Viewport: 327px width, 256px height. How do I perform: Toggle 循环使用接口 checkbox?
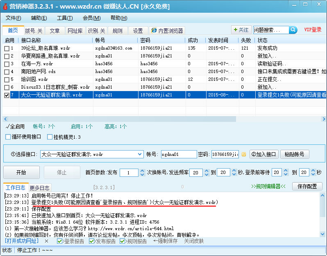point(8,137)
